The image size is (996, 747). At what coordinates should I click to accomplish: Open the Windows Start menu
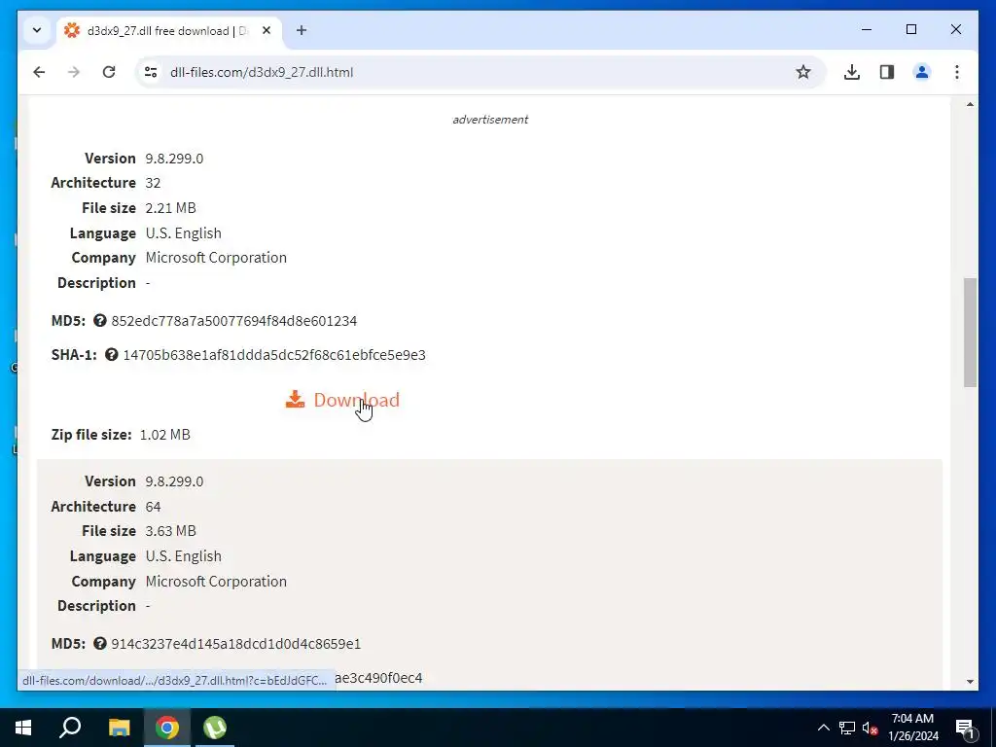click(23, 728)
